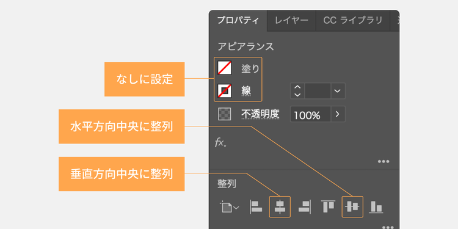Expand the opacity slider arrow beside 100%
Screen dimensions: 458x229
click(338, 114)
